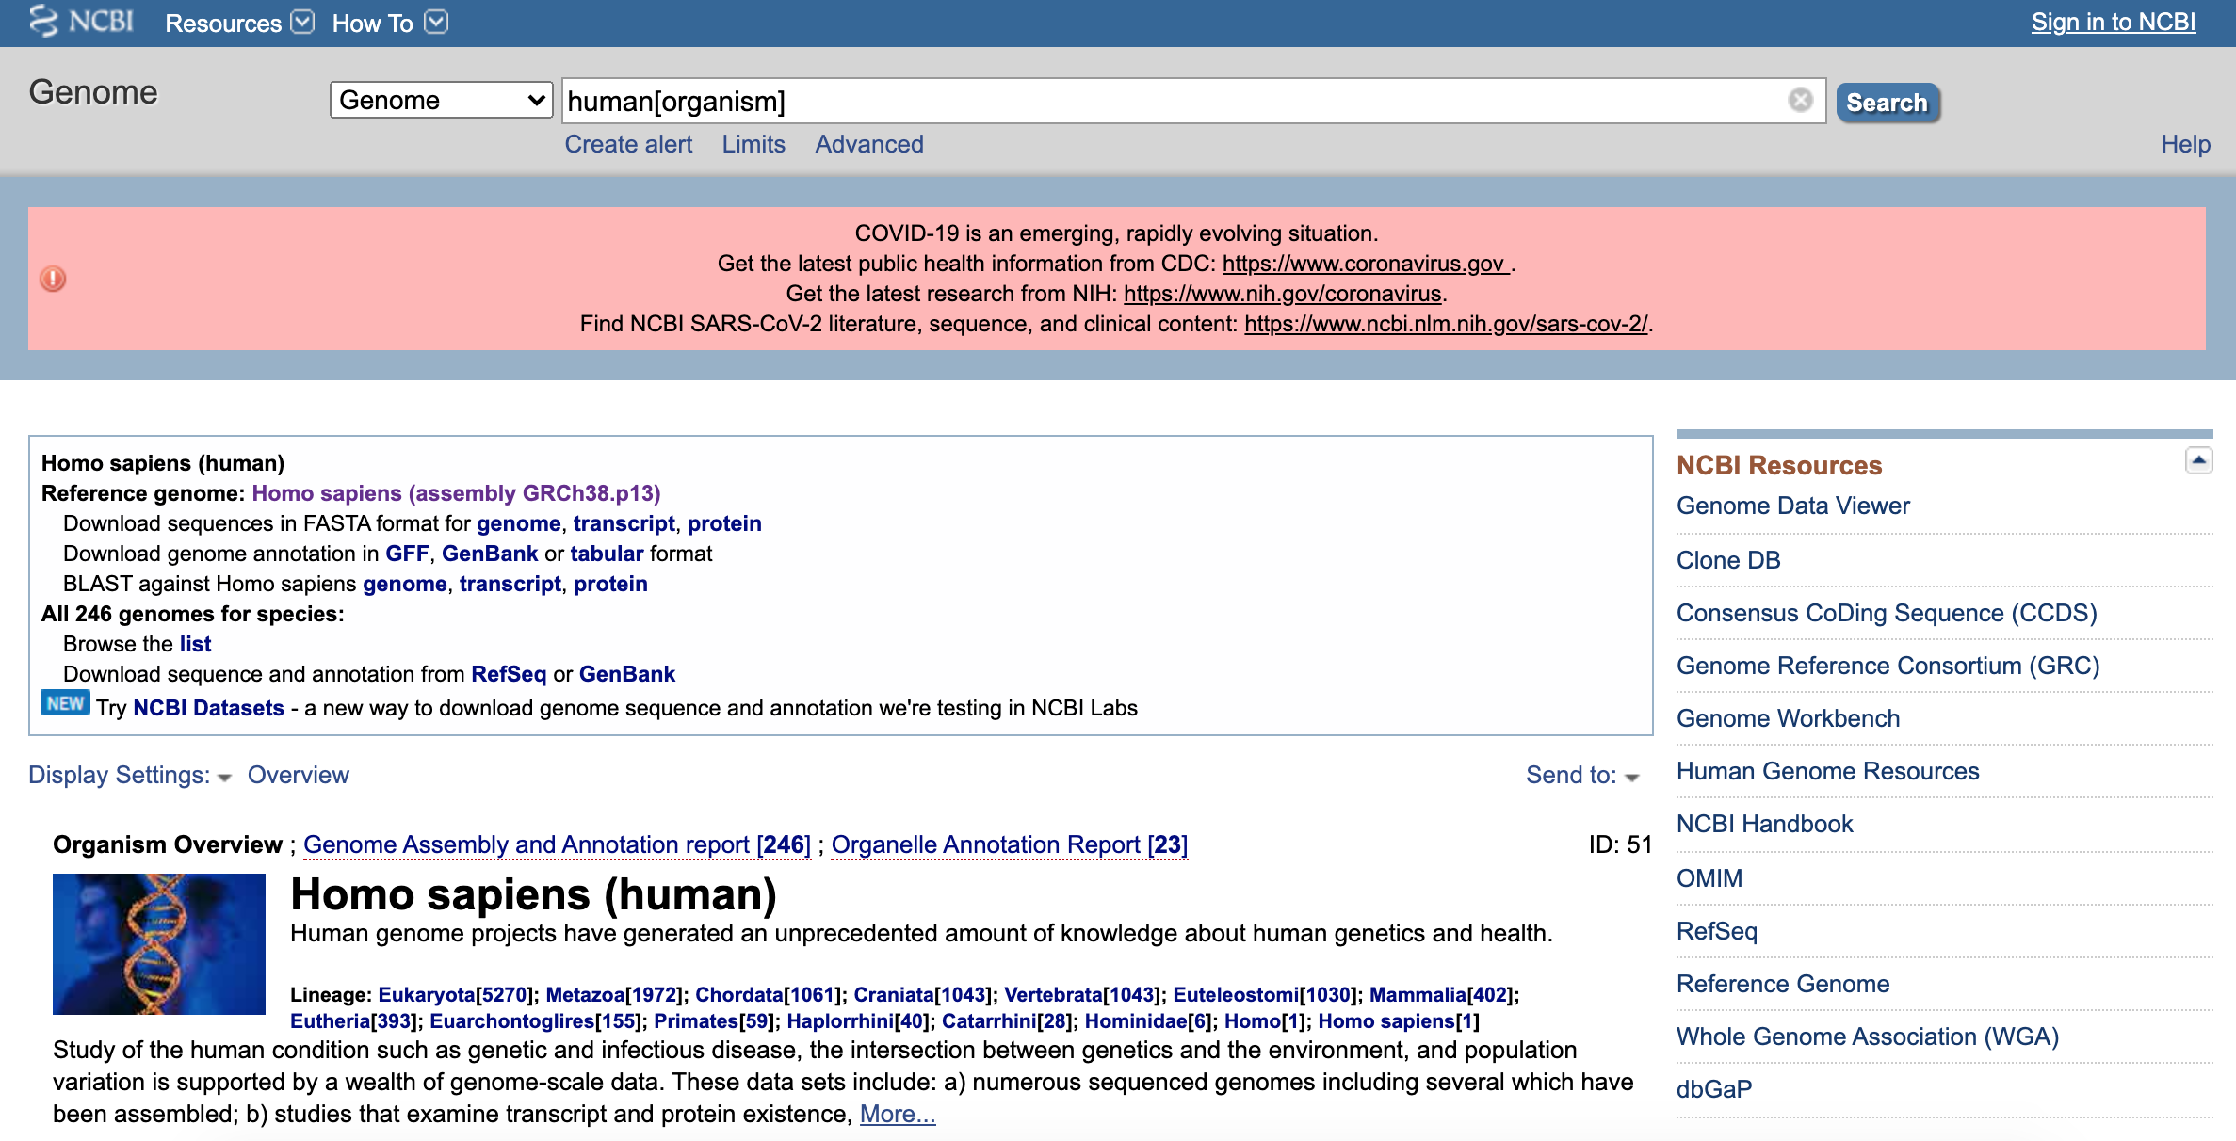Click the red COVID-19 alert icon
Viewport: 2236px width, 1141px height.
(53, 279)
